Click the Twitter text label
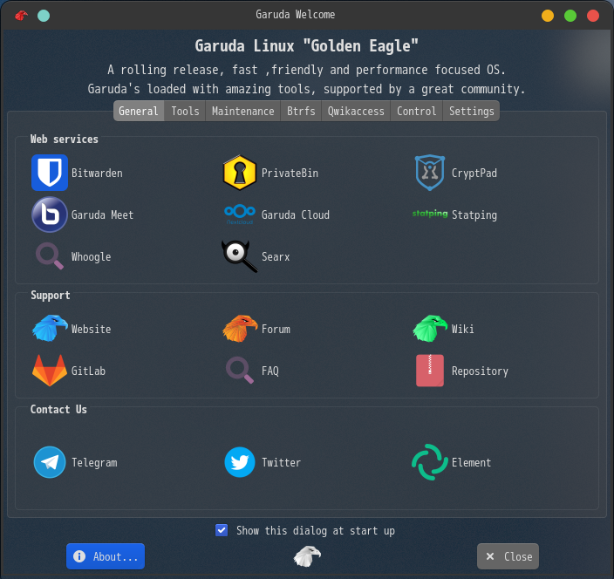The height and width of the screenshot is (579, 614). coord(281,462)
